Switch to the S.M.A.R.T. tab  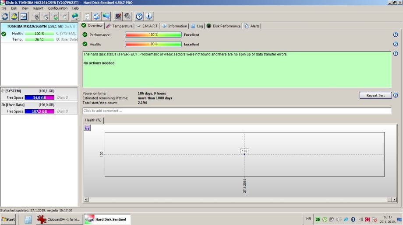click(x=147, y=26)
